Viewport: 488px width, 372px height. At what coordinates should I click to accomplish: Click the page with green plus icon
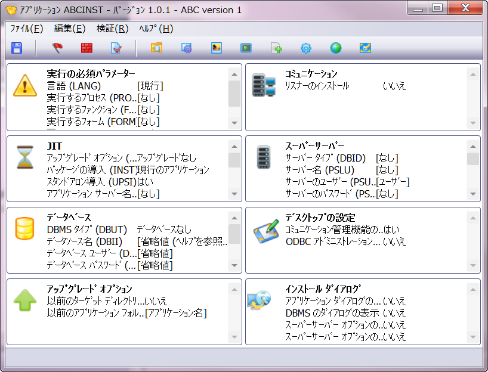tap(276, 48)
